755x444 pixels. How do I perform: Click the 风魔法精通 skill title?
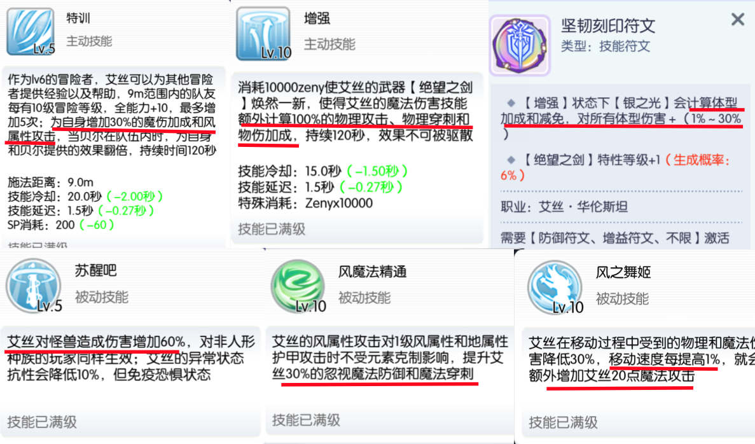372,272
